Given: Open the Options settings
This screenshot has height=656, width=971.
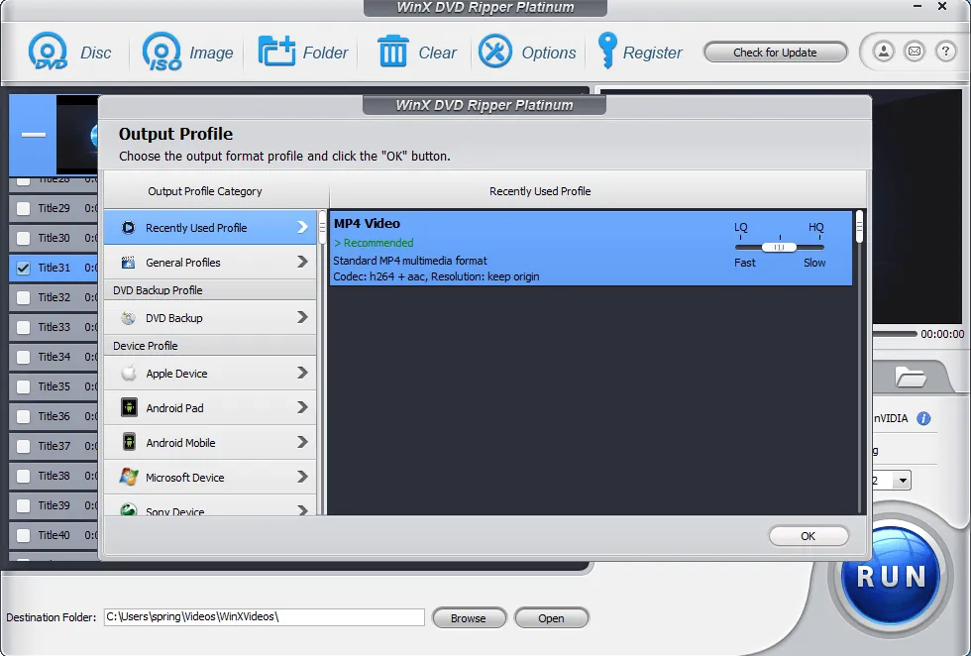Looking at the screenshot, I should (495, 53).
